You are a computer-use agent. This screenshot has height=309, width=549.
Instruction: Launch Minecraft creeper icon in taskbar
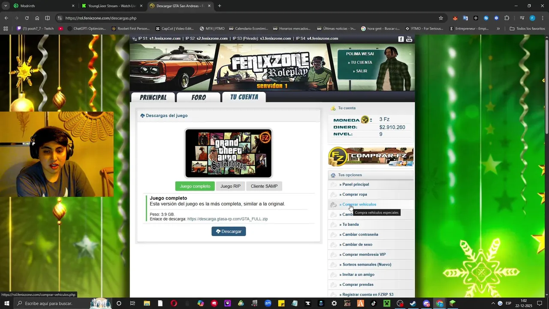386,303
